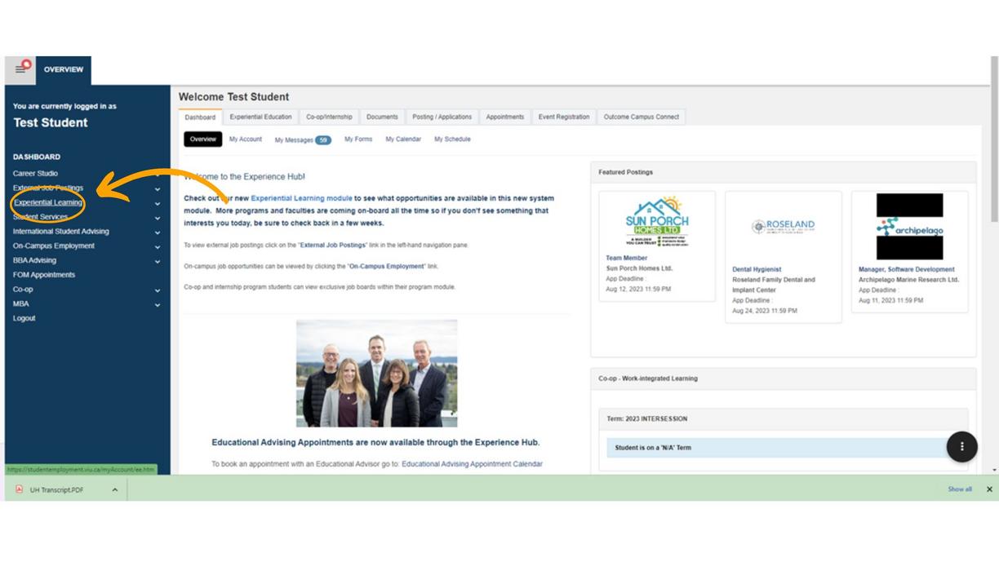This screenshot has height=562, width=999.
Task: Click the Archipelago company logo
Action: pos(909,227)
